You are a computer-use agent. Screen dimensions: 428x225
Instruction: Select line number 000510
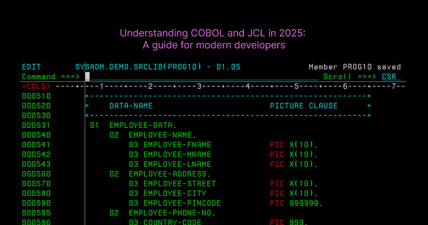(36, 96)
